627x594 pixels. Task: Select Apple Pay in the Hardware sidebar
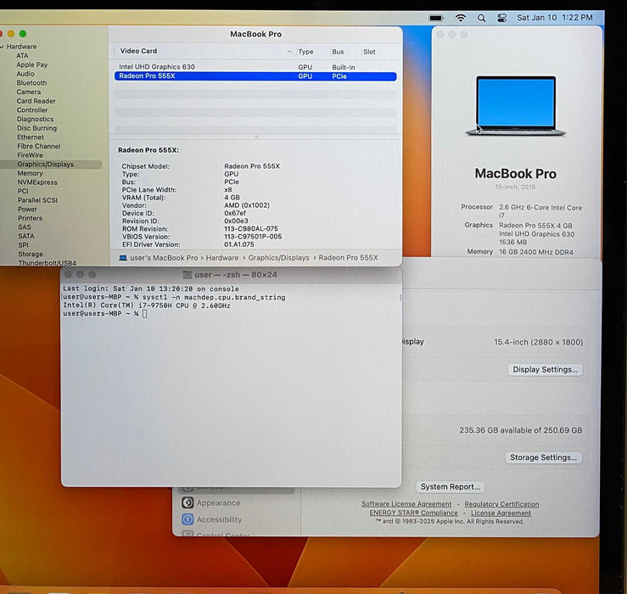coord(32,64)
